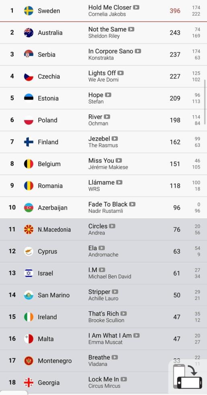Play video for I Am What I Am
Image resolution: width=207 pixels, height=395 pixels.
click(x=136, y=335)
